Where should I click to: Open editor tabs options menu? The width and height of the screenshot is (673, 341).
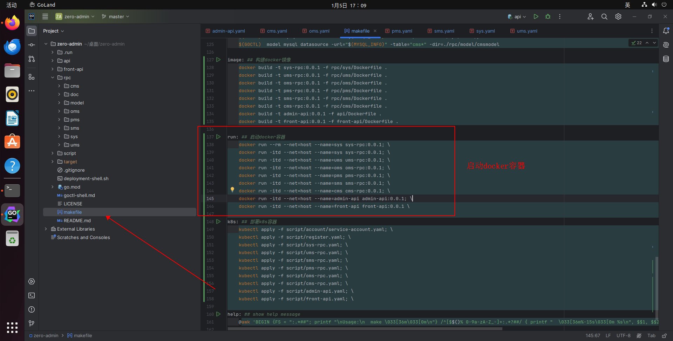652,31
